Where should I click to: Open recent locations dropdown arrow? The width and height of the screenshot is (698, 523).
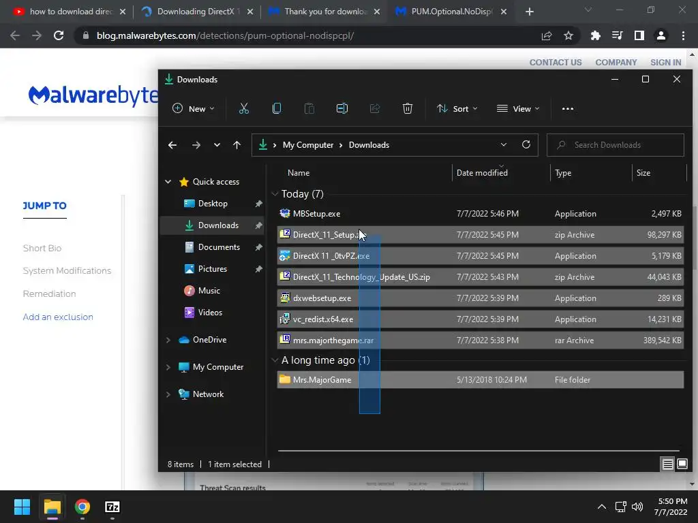(217, 145)
